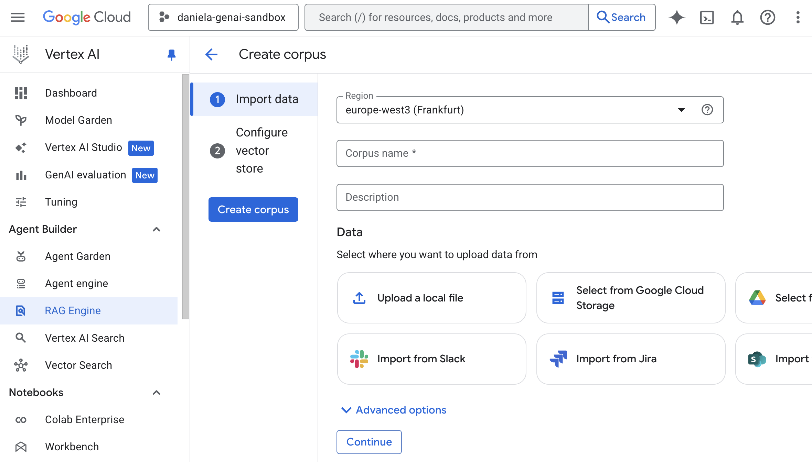The width and height of the screenshot is (812, 462).
Task: Click the Continue button
Action: point(369,442)
